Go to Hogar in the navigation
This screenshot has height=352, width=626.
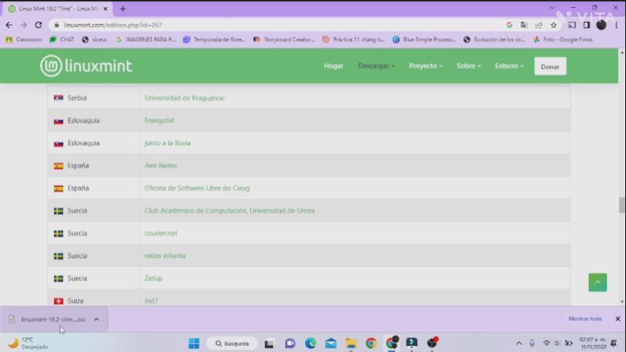coord(333,66)
